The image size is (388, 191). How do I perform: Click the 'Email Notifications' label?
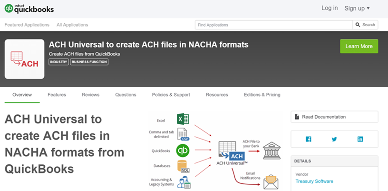250,176
